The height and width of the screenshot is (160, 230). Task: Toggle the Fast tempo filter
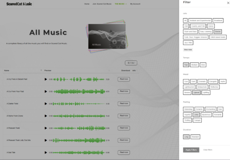[x=186, y=65]
